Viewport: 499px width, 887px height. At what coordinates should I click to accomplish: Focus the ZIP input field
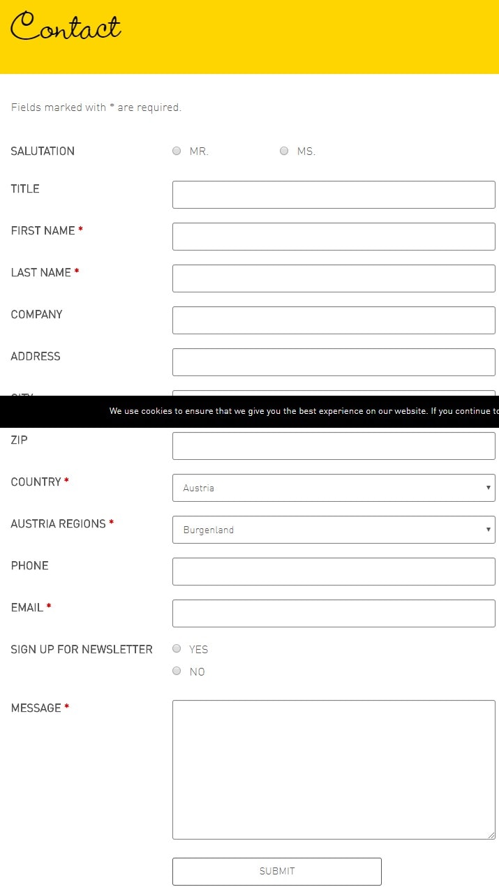(334, 446)
